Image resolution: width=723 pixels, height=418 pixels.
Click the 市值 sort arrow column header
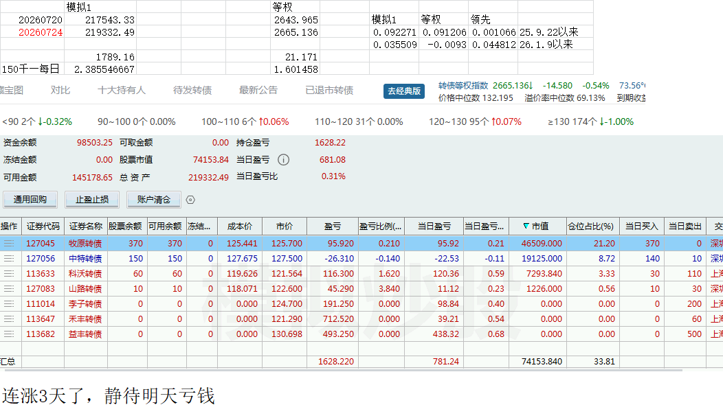pyautogui.click(x=537, y=226)
